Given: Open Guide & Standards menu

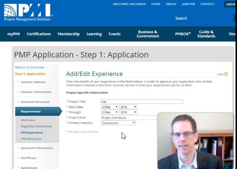Looking at the screenshot, I should (206, 34).
